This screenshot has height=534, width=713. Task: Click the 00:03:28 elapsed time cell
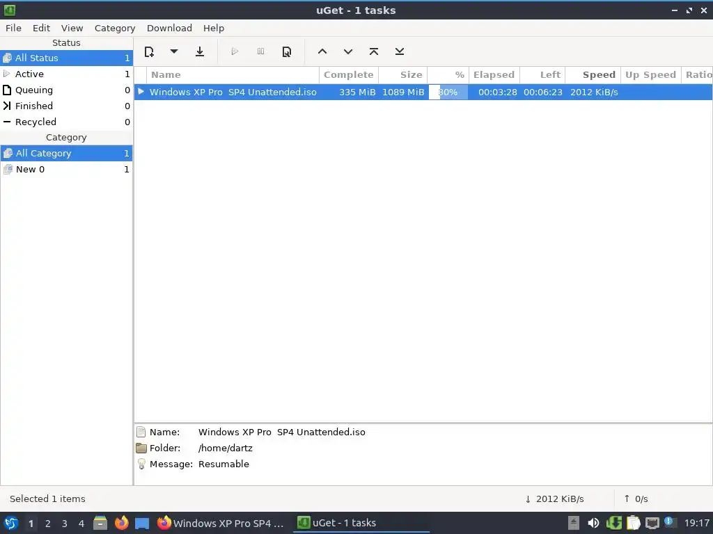(x=497, y=92)
